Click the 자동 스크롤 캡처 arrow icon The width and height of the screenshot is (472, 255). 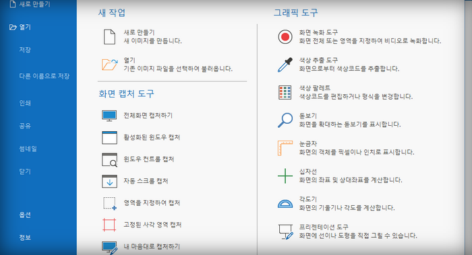[109, 181]
